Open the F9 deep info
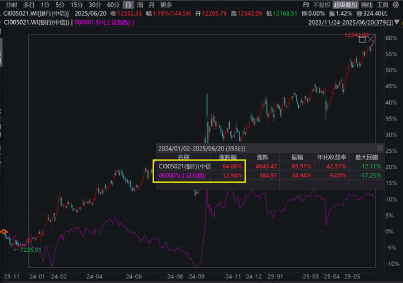The height and width of the screenshot is (283, 403). pos(306,5)
